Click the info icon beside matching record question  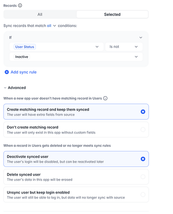(x=105, y=98)
